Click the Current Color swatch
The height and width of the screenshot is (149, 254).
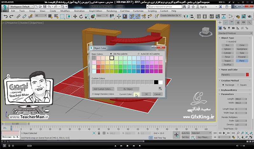click(136, 94)
